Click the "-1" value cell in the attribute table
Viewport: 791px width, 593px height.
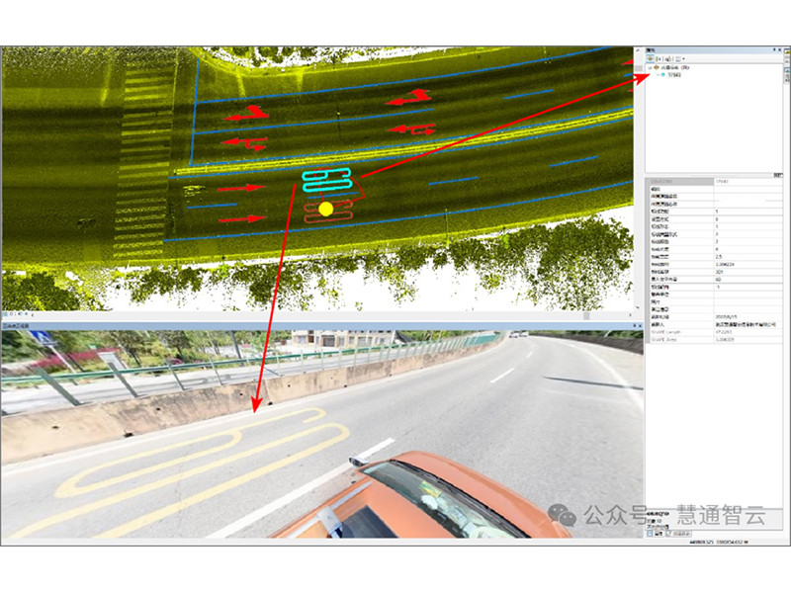pyautogui.click(x=748, y=287)
